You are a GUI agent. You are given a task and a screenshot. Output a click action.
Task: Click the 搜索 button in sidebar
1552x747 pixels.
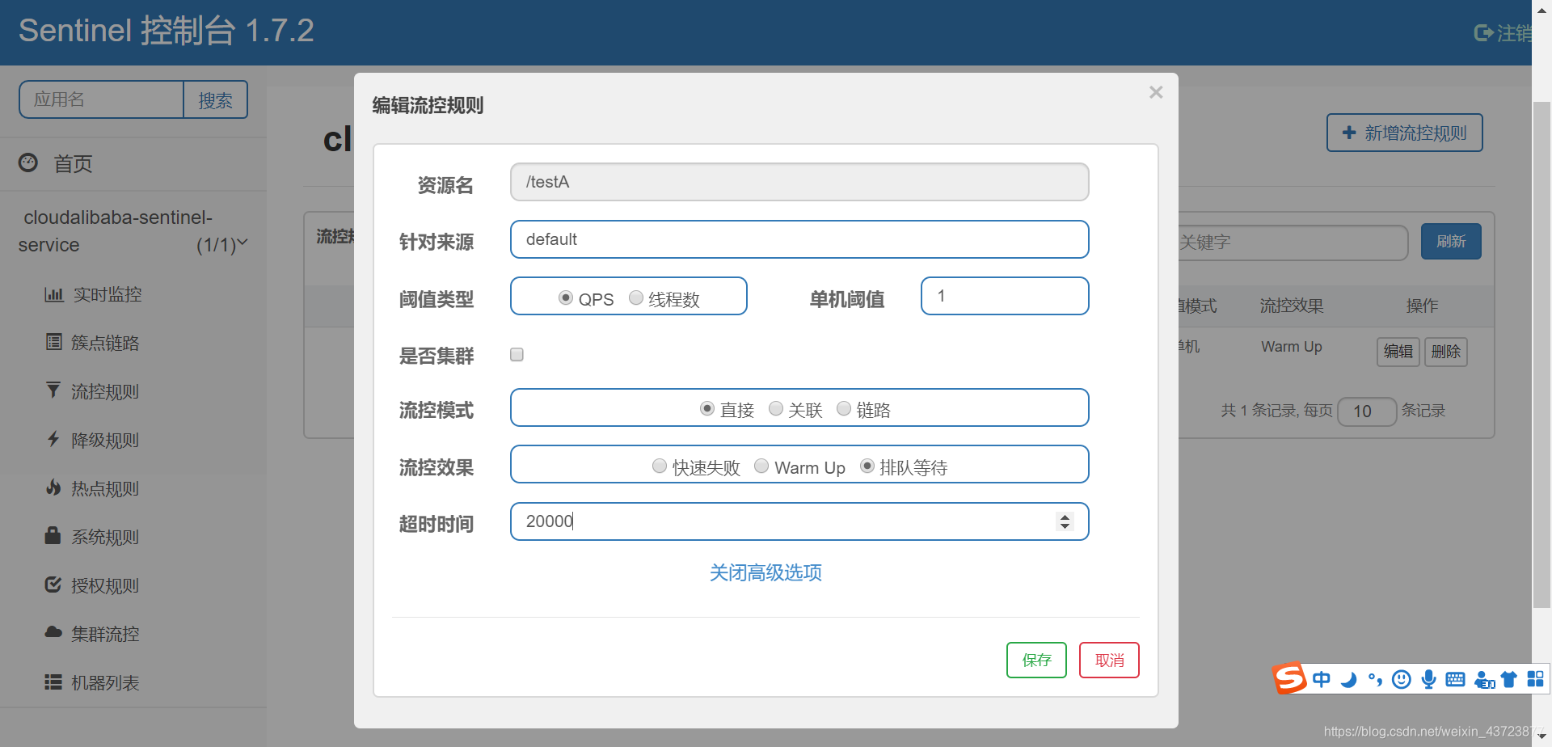(x=215, y=99)
